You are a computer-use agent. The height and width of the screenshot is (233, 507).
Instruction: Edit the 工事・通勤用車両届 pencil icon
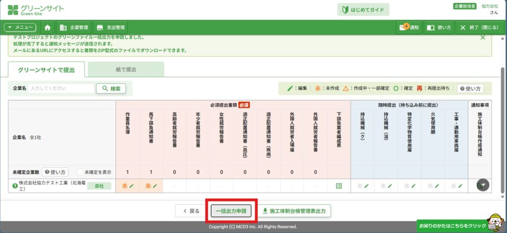click(x=460, y=186)
